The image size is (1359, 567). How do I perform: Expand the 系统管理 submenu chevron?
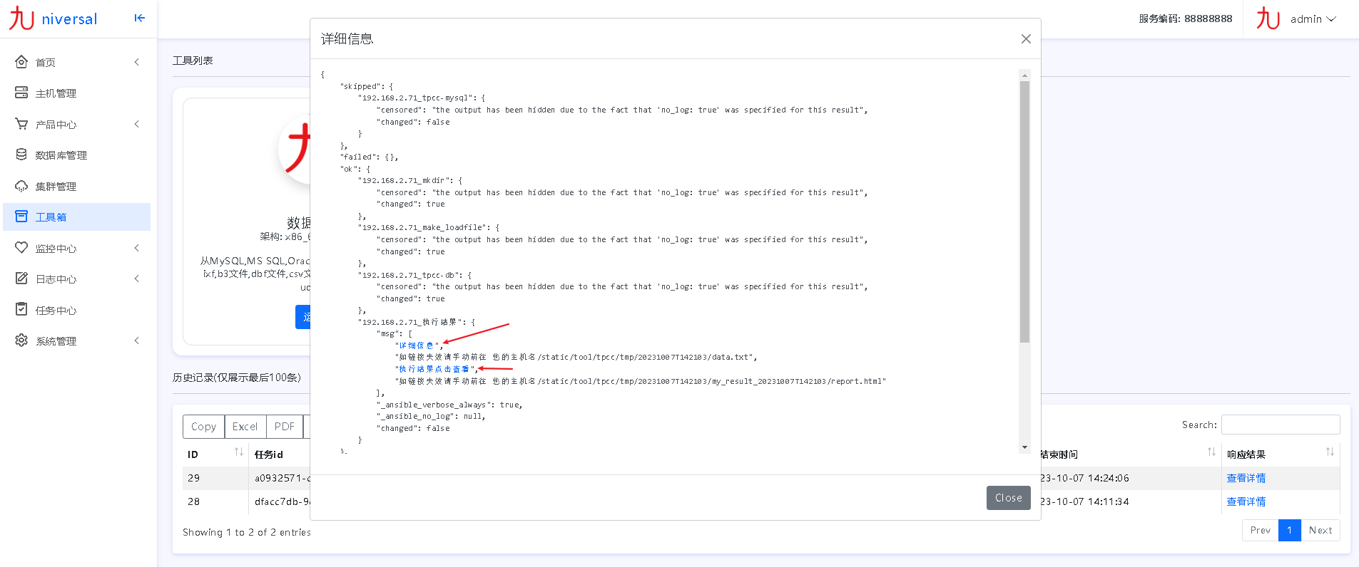pyautogui.click(x=136, y=340)
